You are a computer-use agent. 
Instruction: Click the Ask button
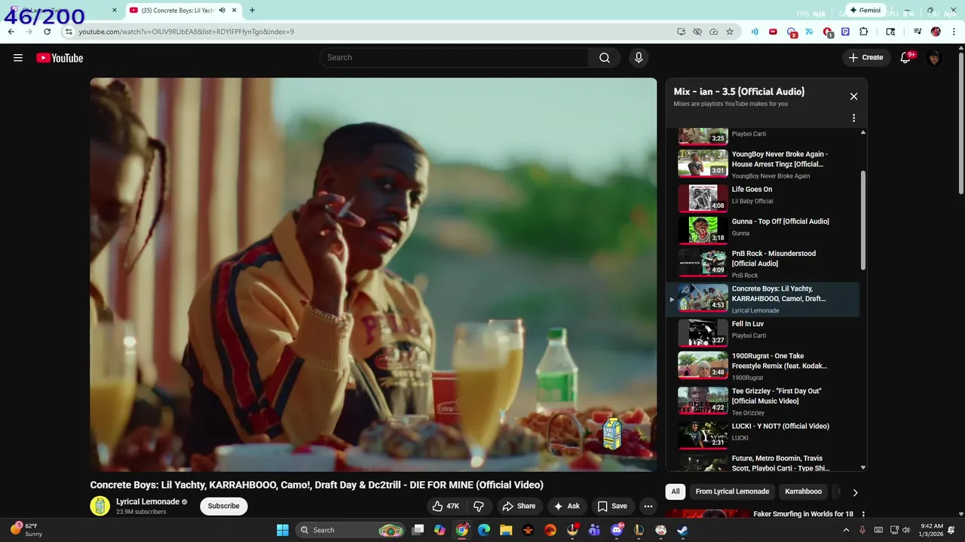[566, 506]
